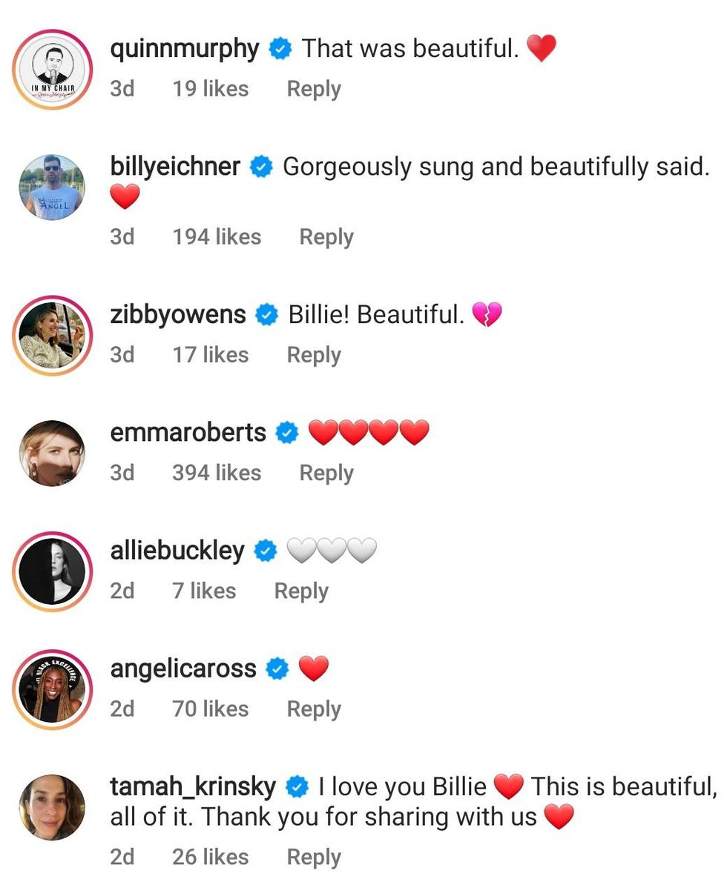
Task: Reply to emmaroberts' hearts comment
Action: pyautogui.click(x=326, y=473)
